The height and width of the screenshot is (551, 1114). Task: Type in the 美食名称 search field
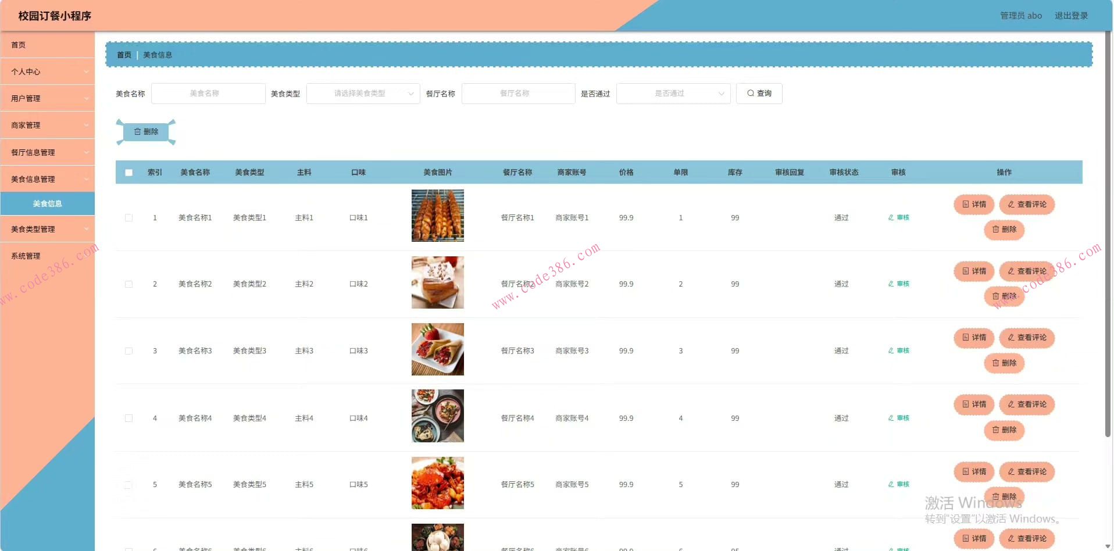point(208,94)
